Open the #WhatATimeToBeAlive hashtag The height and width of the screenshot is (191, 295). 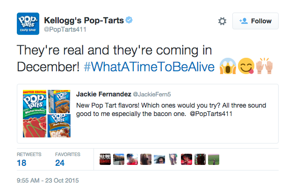pyautogui.click(x=150, y=66)
